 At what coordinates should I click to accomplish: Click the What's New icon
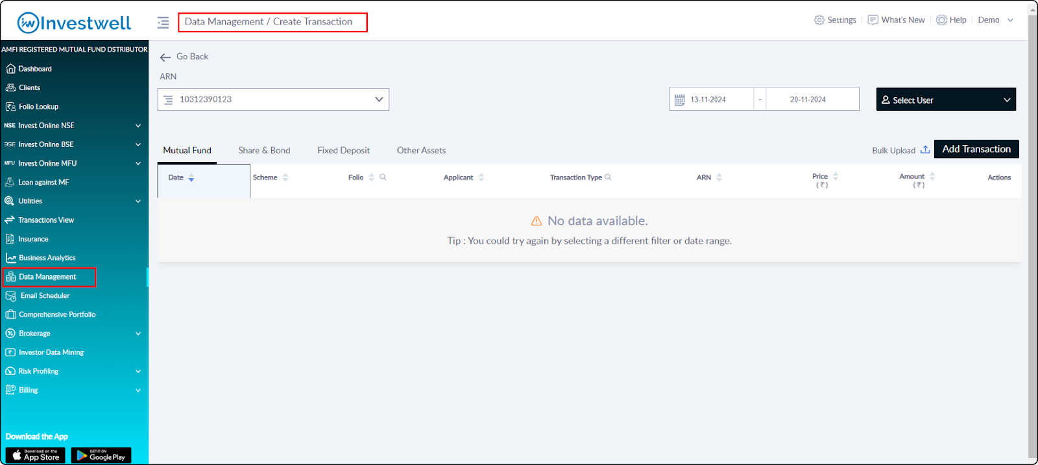[873, 20]
